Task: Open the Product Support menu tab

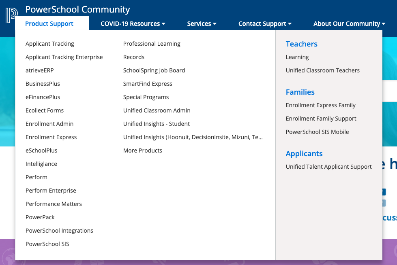Action: pyautogui.click(x=49, y=24)
